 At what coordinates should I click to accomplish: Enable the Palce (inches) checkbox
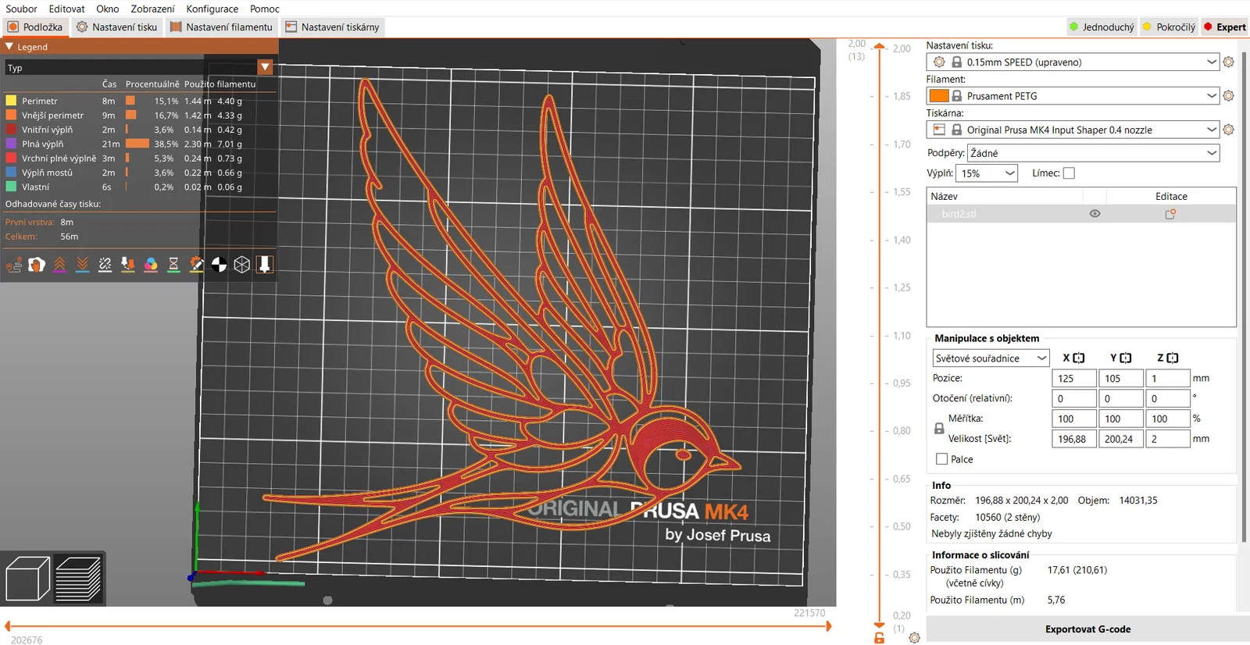[x=941, y=459]
